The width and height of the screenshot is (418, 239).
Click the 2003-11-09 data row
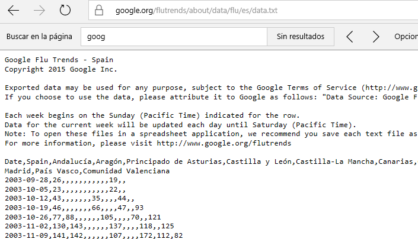click(x=94, y=235)
